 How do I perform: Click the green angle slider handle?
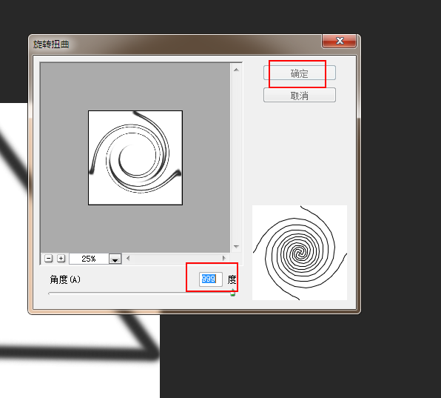[232, 293]
